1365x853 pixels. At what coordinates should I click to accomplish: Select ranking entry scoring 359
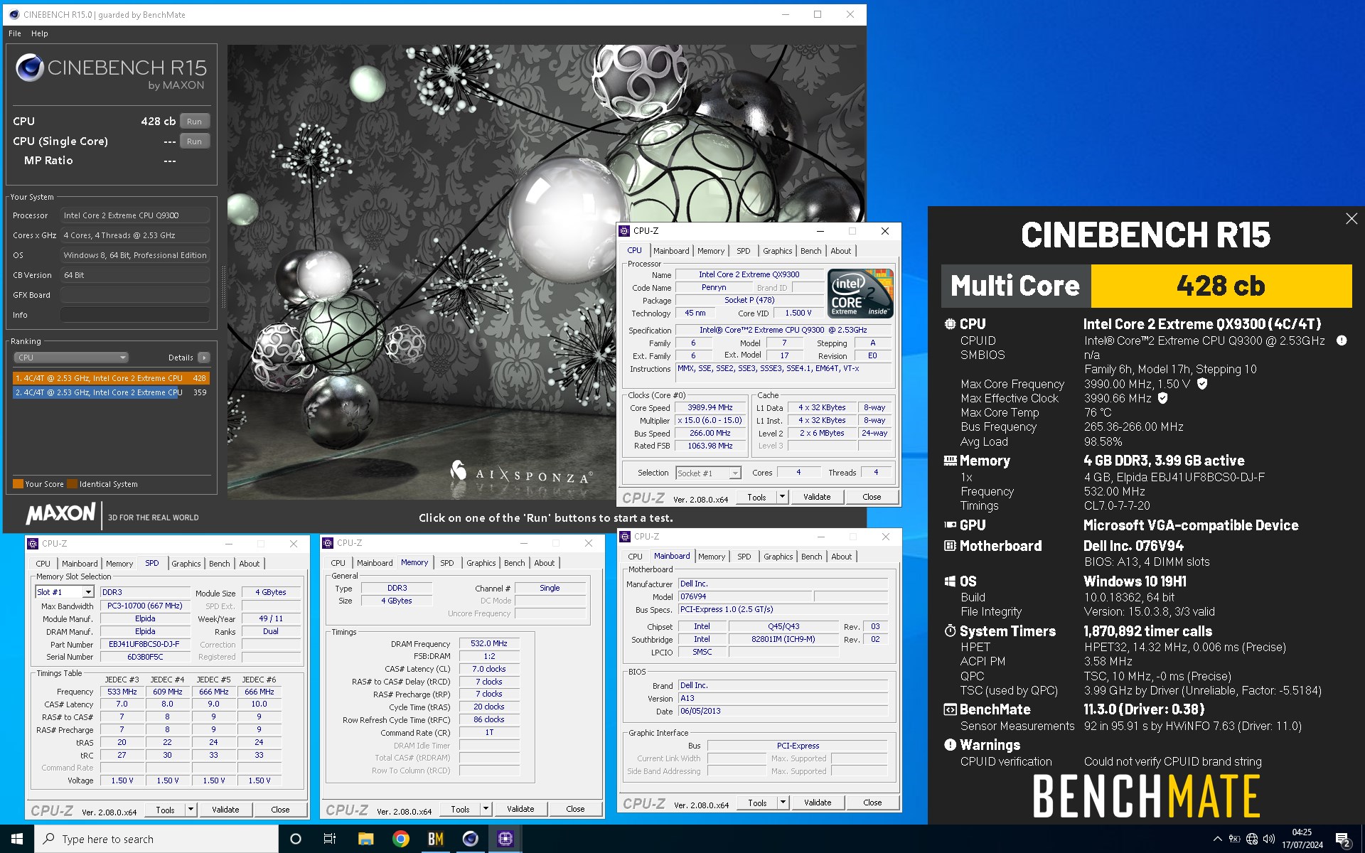111,392
